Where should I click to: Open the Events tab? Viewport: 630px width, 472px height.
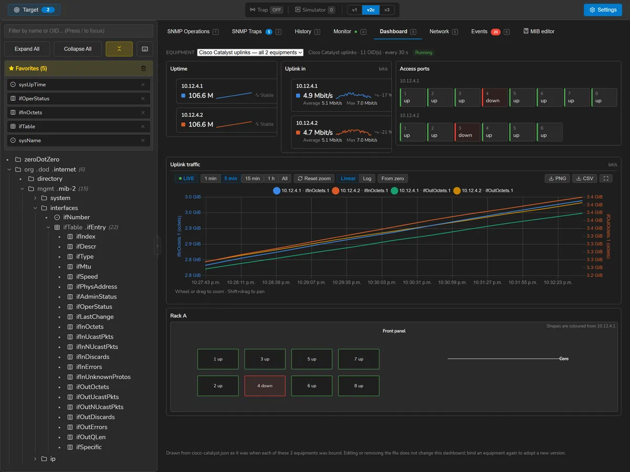(x=490, y=31)
